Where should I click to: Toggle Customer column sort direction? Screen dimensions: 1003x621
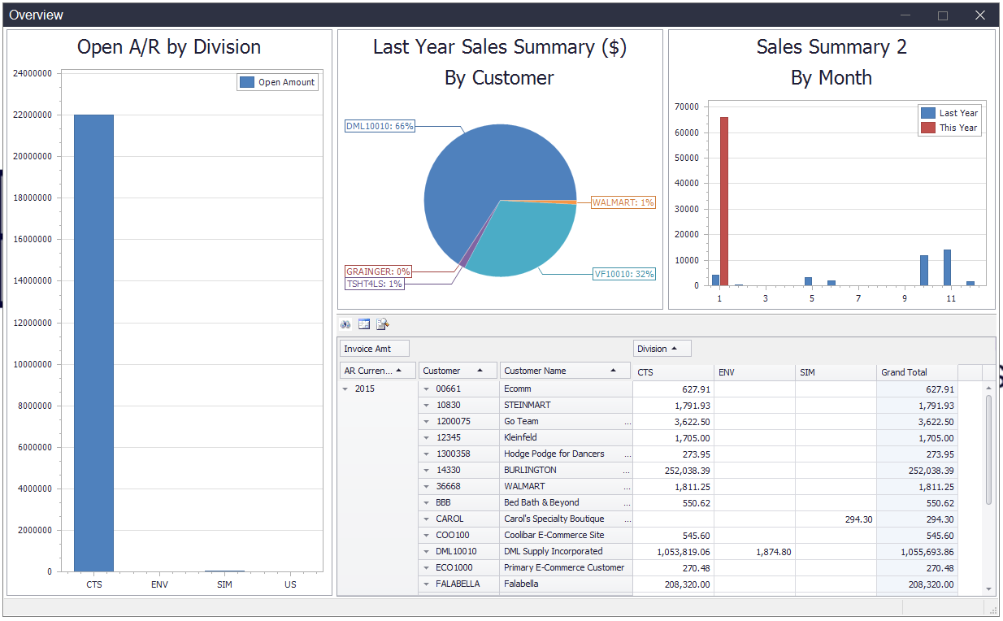(x=458, y=369)
